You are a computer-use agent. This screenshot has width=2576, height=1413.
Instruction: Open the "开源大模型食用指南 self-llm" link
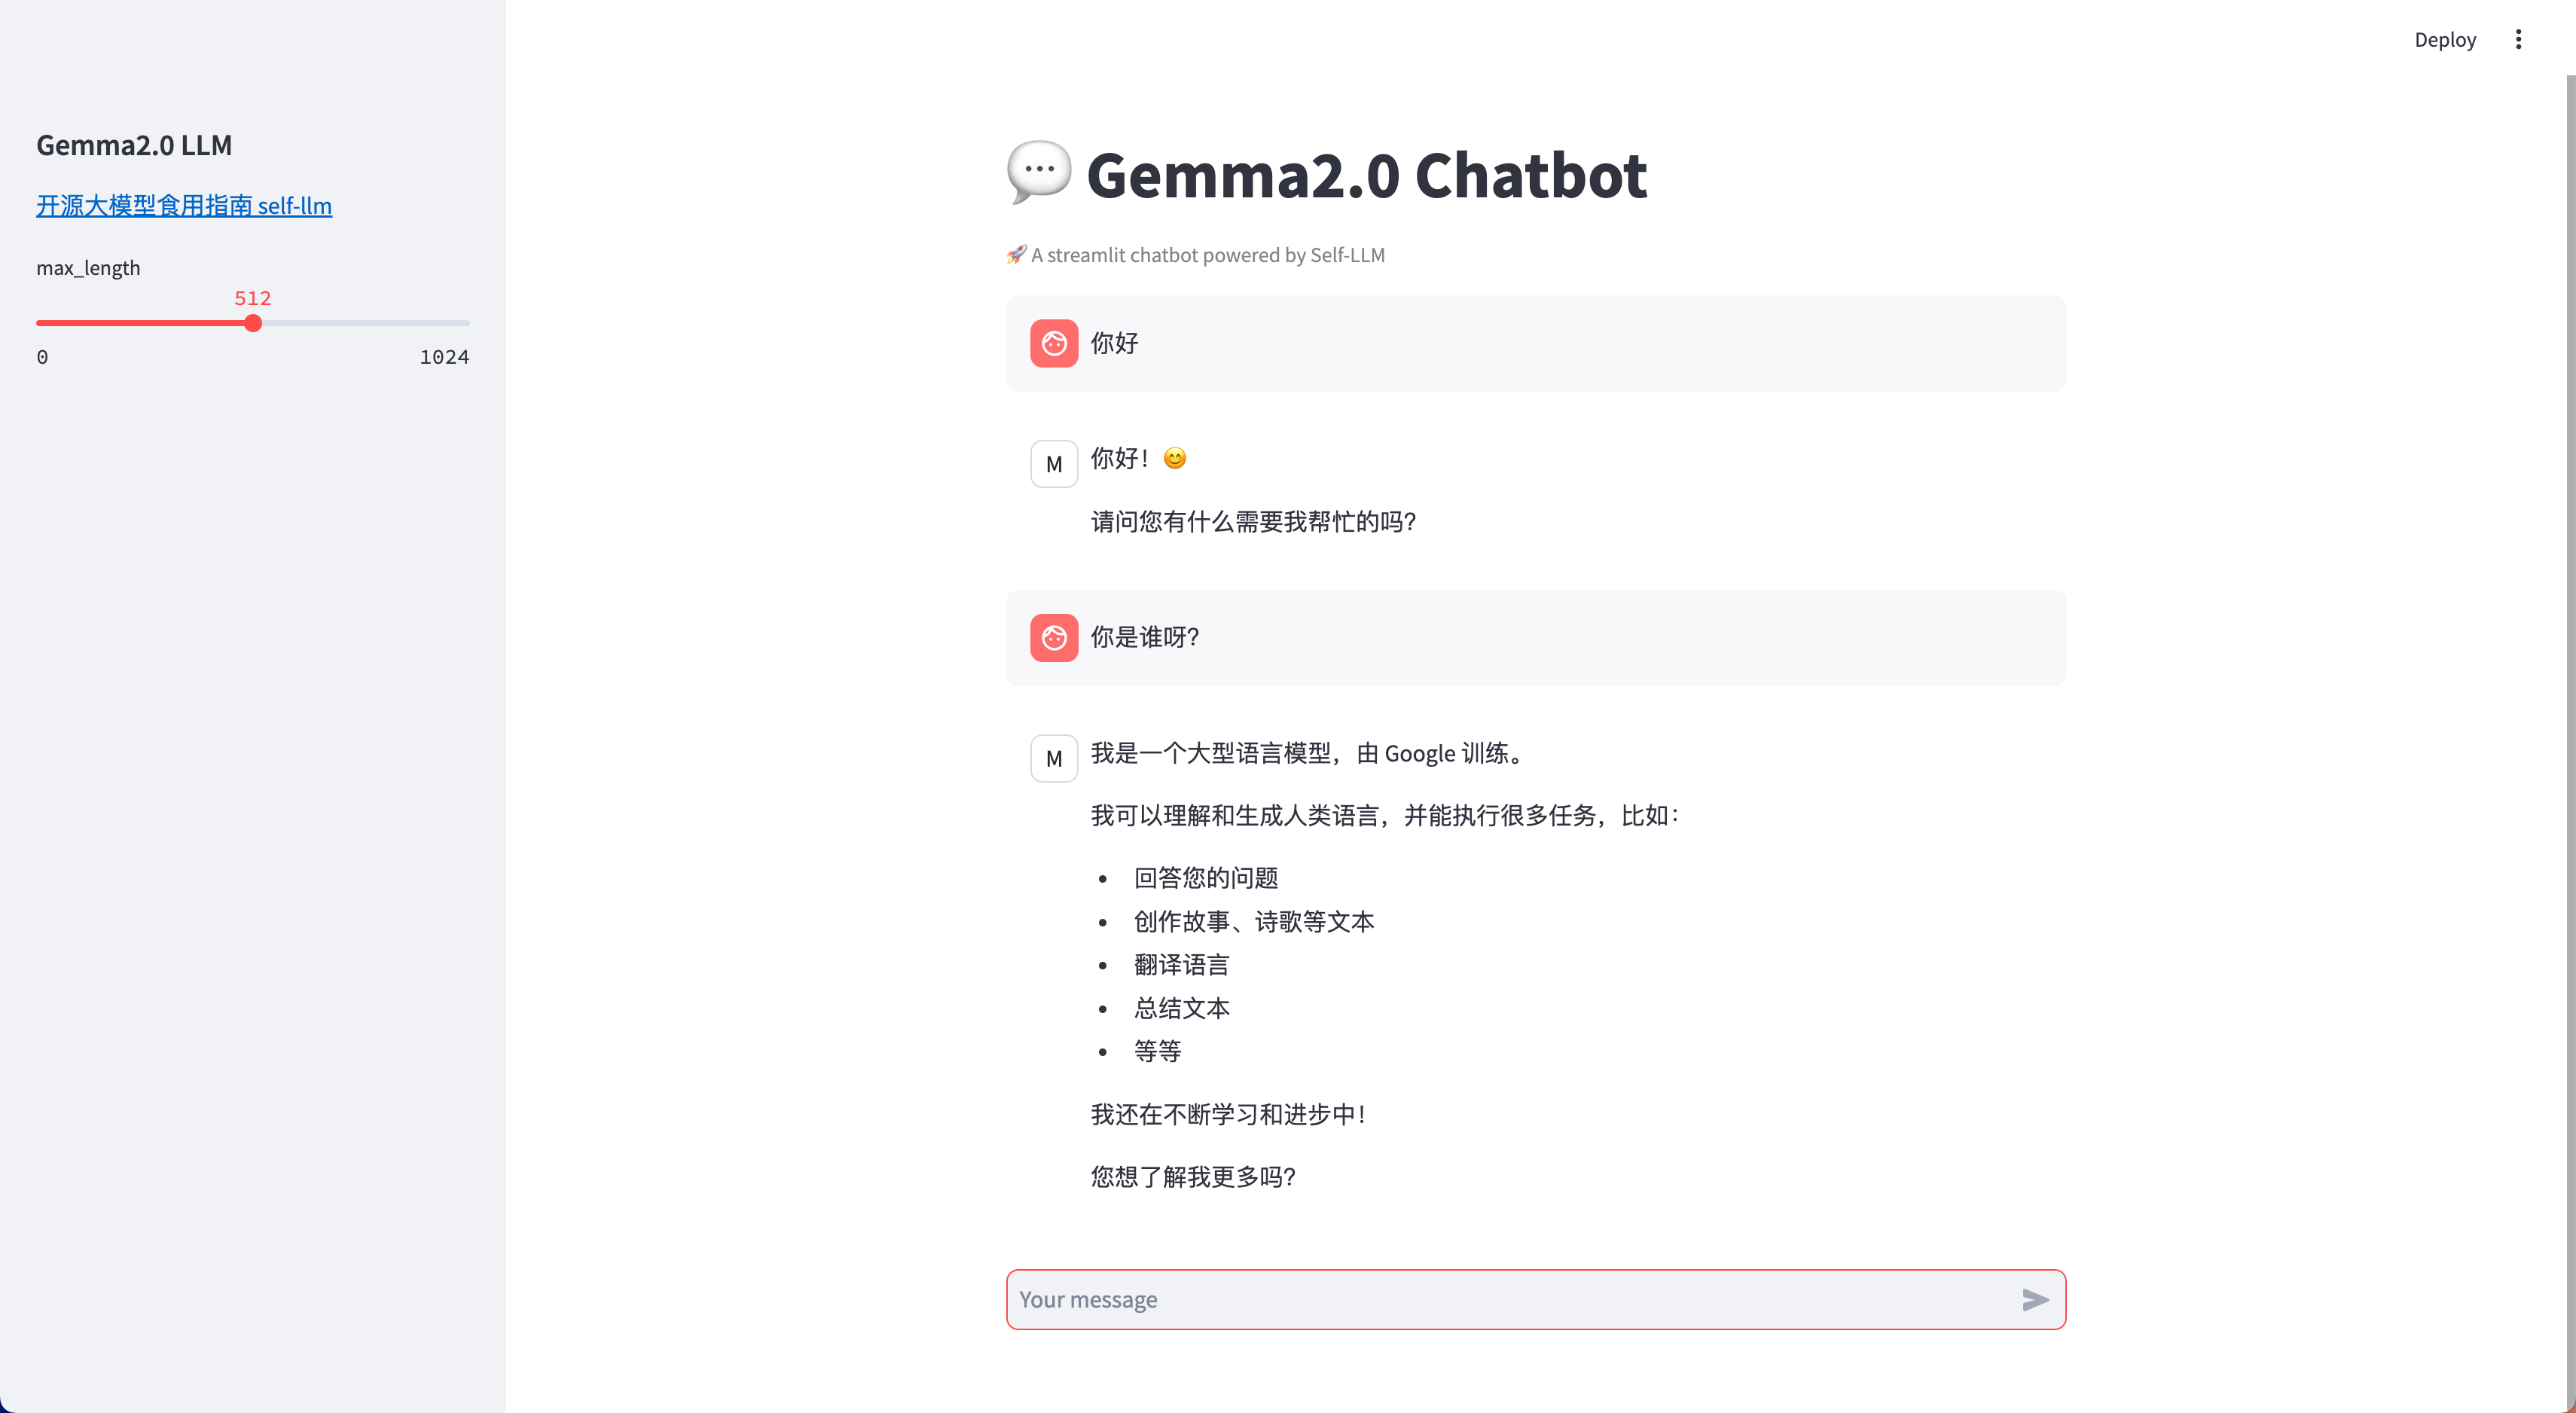(184, 205)
